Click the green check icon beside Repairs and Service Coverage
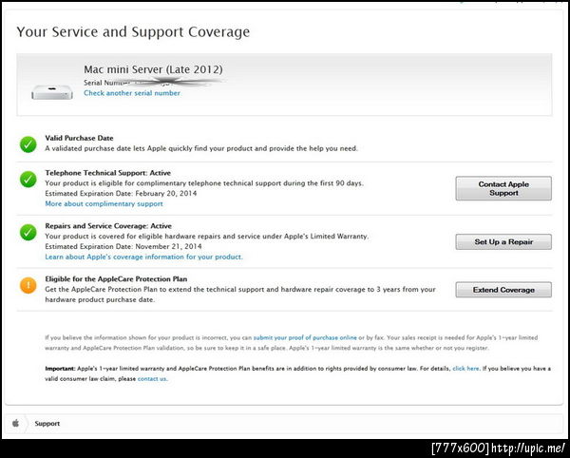Viewport: 570px width, 458px height. pyautogui.click(x=28, y=232)
